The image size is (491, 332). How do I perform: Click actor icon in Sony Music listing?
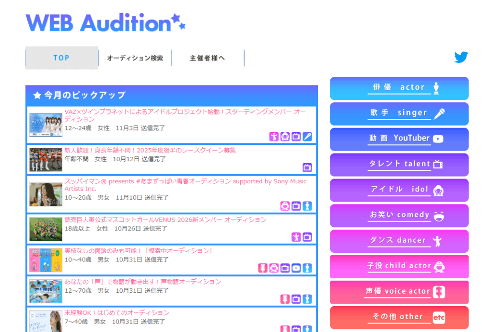307,206
